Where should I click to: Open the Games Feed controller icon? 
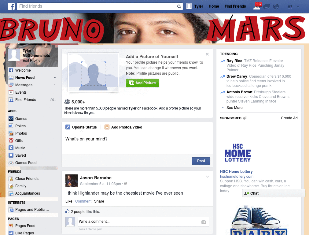tap(11, 163)
